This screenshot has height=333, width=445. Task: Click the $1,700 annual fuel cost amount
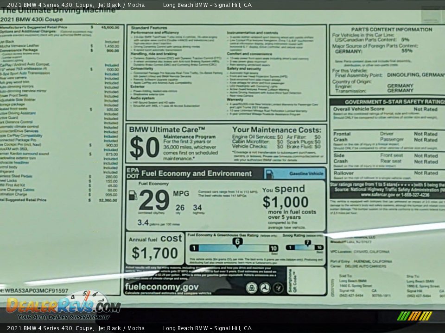pyautogui.click(x=155, y=253)
